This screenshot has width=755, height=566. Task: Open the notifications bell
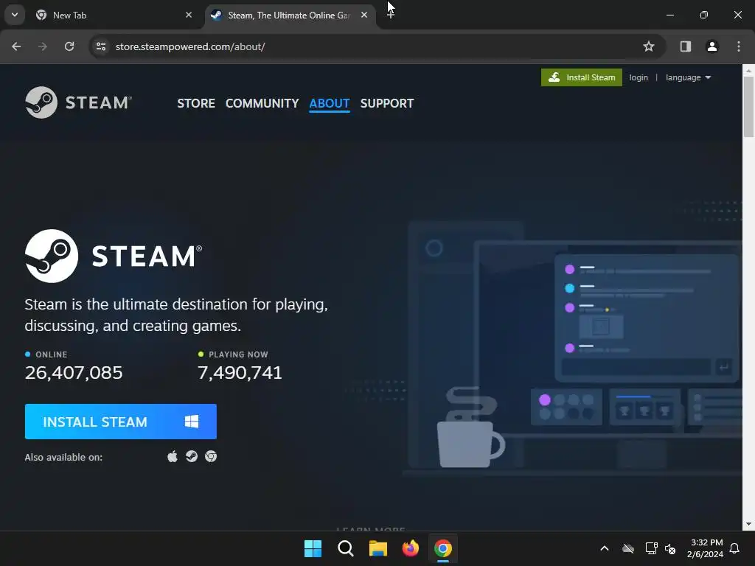(x=735, y=548)
